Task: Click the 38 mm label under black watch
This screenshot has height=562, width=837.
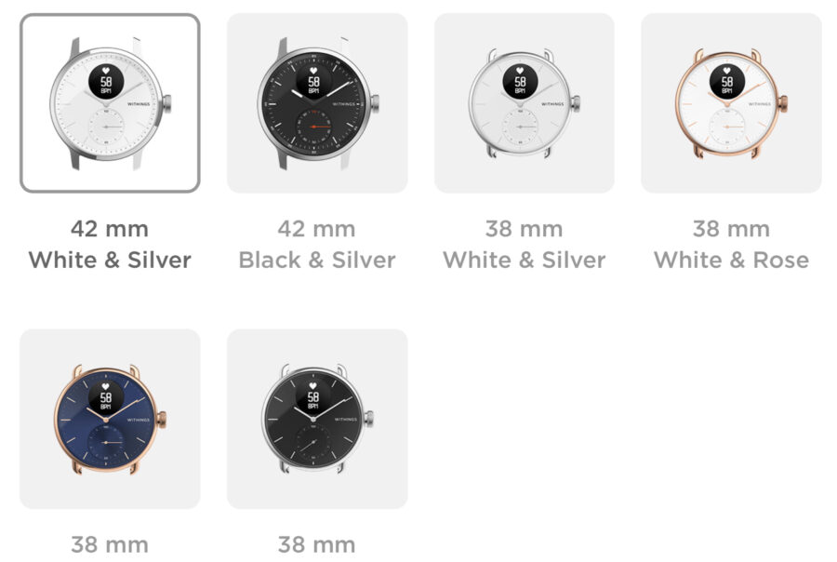Action: (317, 545)
